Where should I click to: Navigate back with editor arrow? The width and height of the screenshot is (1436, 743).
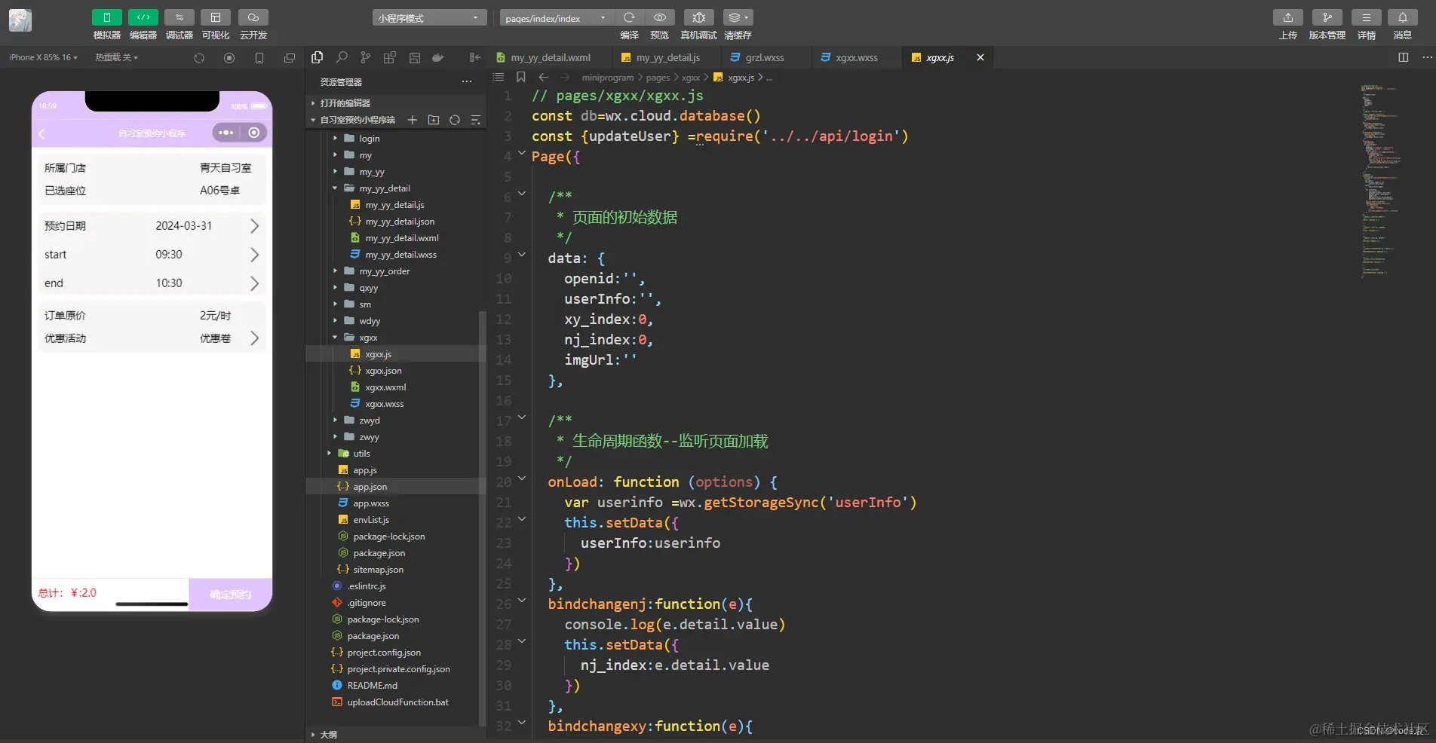click(x=543, y=78)
